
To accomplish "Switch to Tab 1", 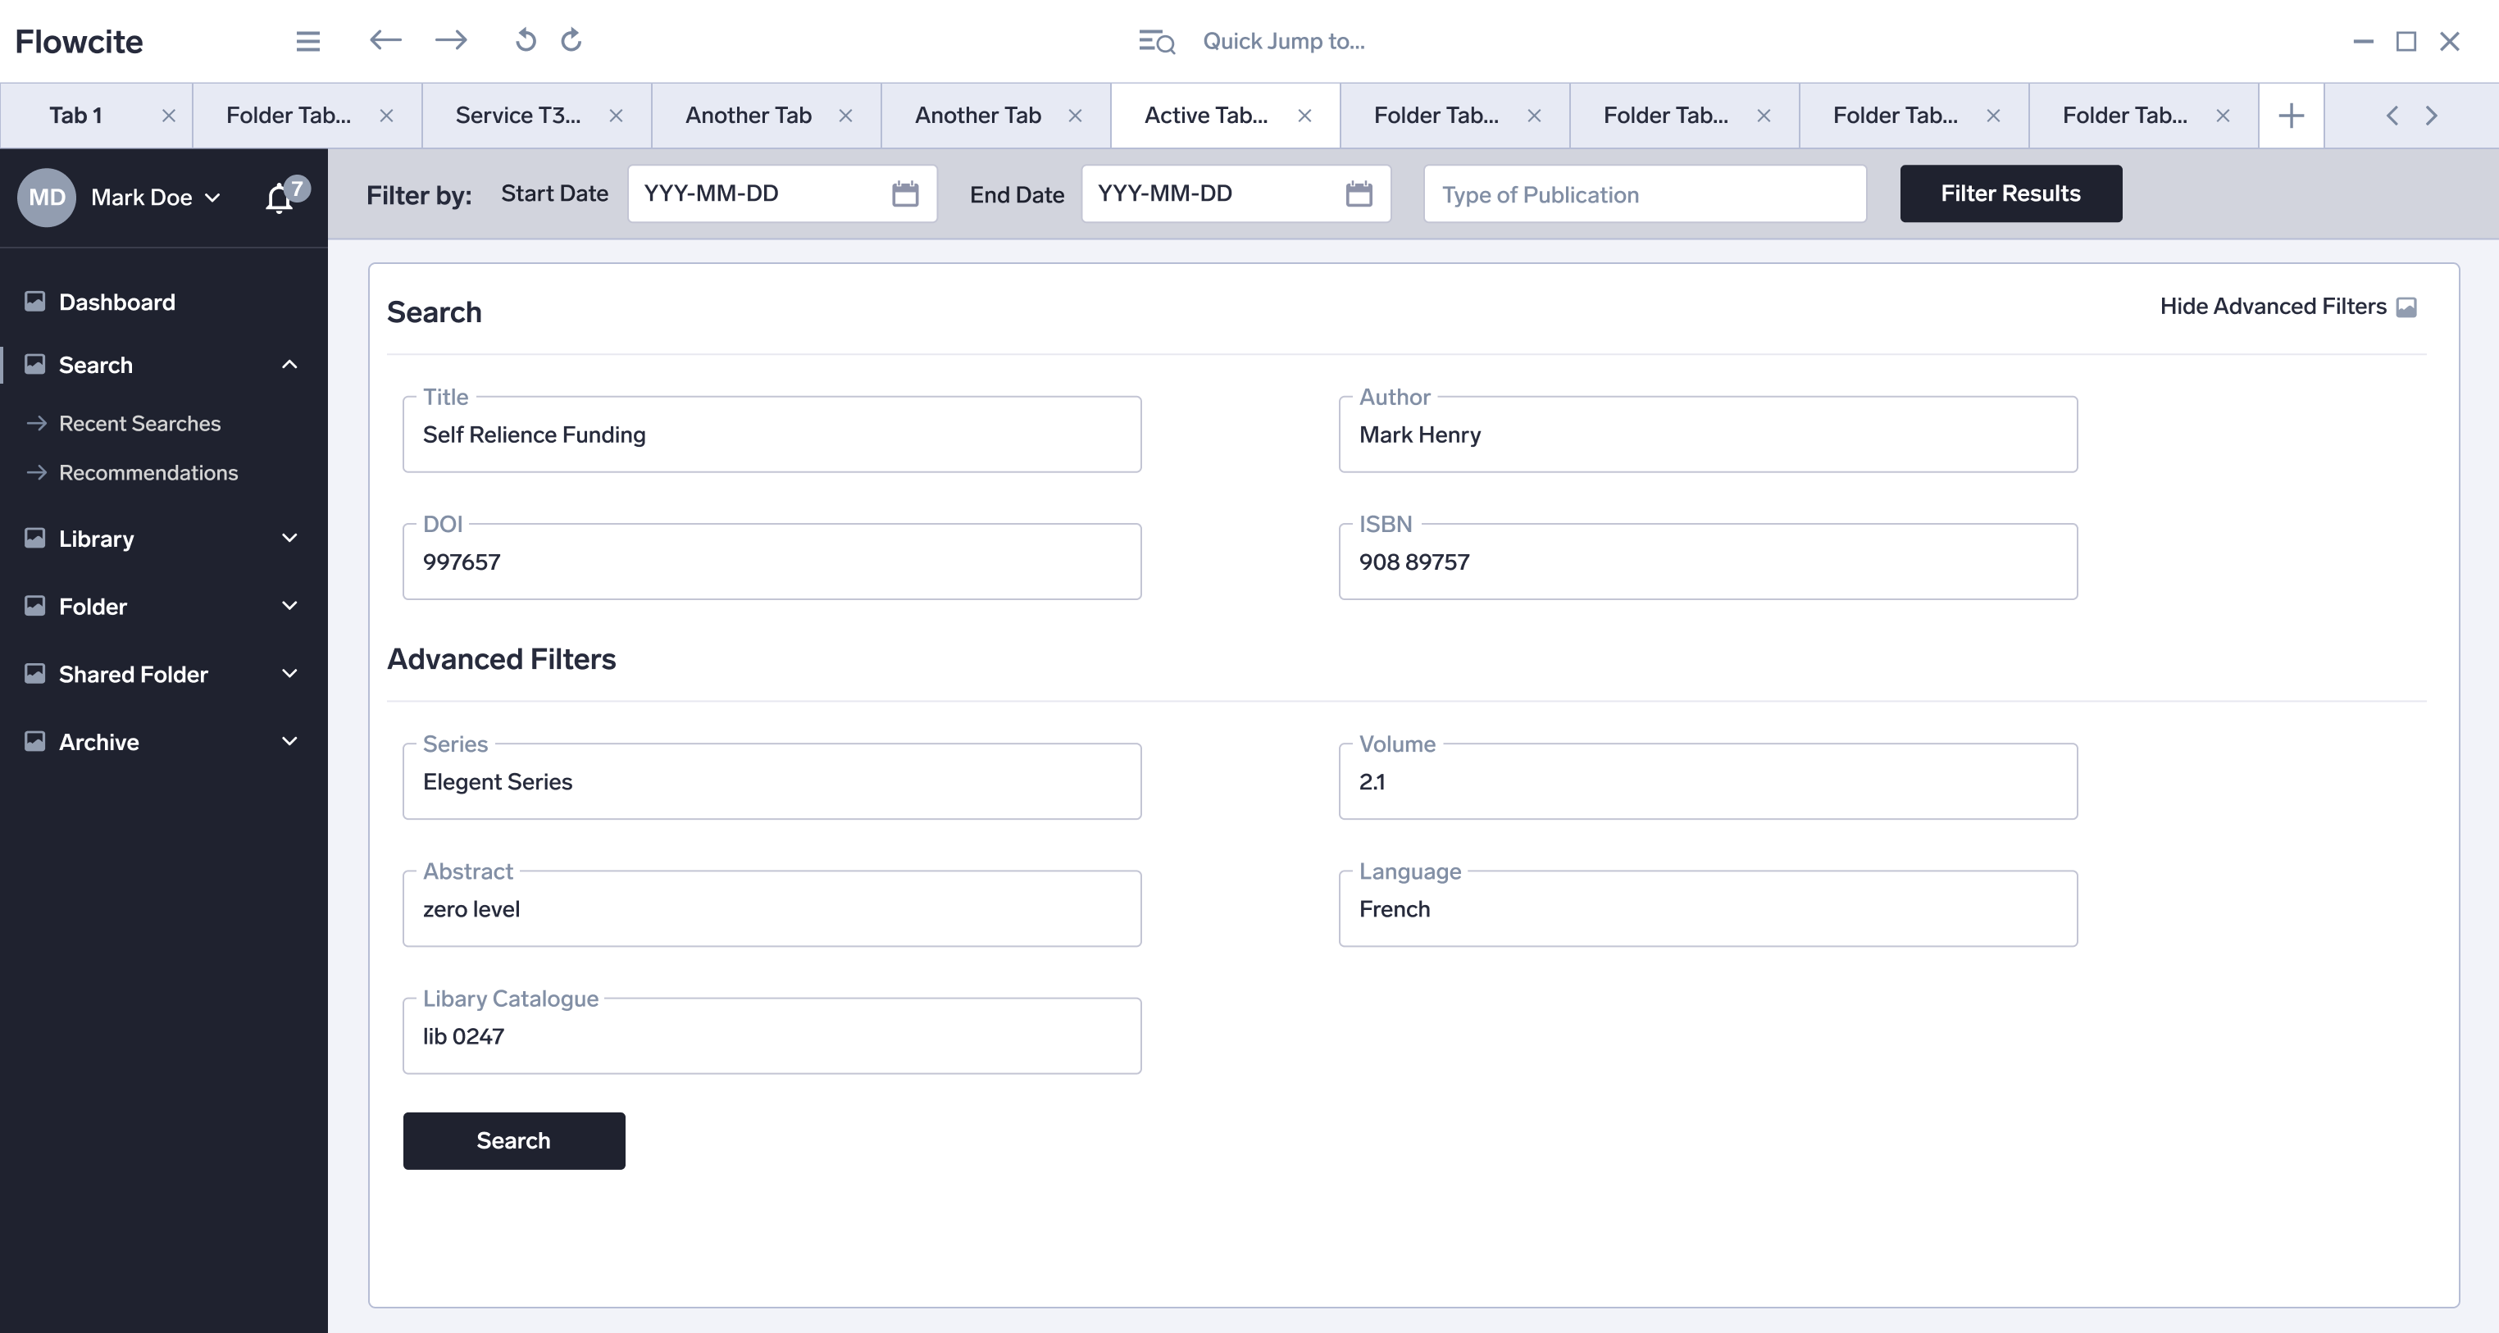I will coord(75,116).
